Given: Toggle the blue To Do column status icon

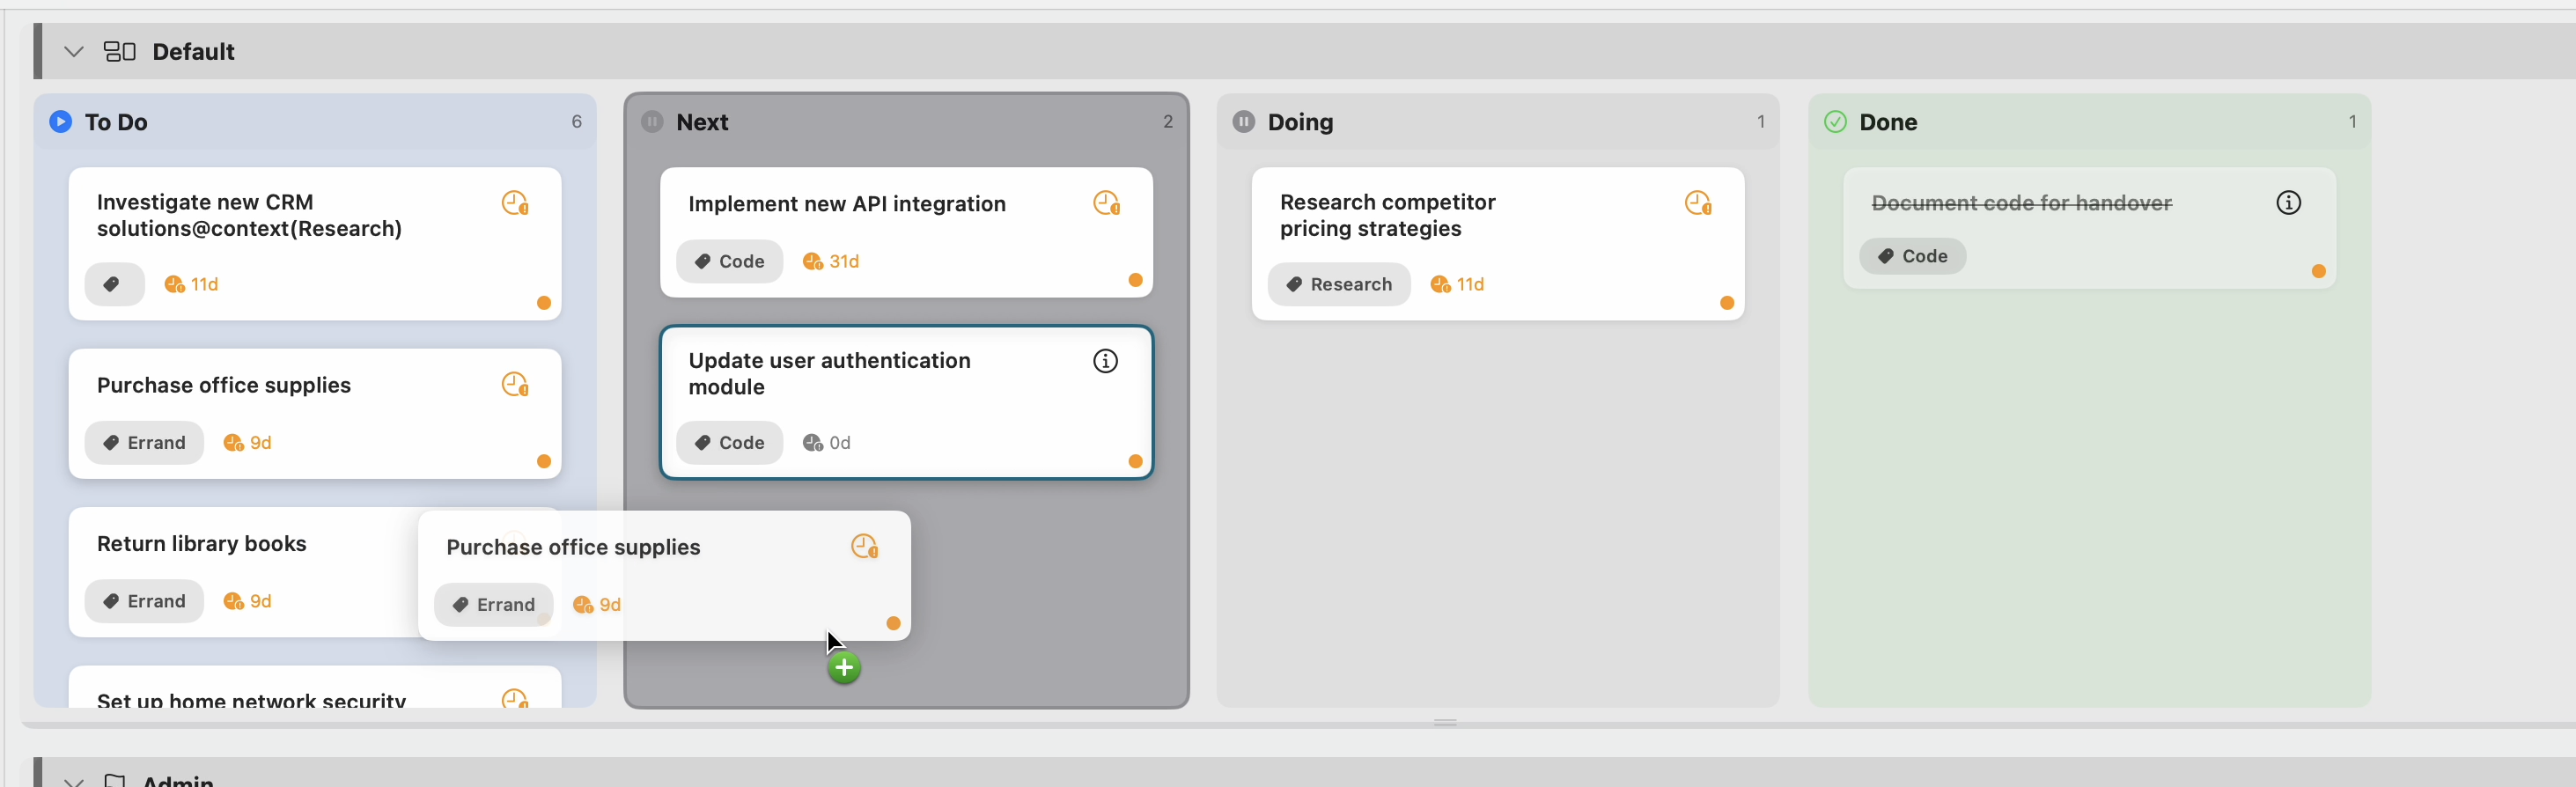Looking at the screenshot, I should (x=61, y=122).
